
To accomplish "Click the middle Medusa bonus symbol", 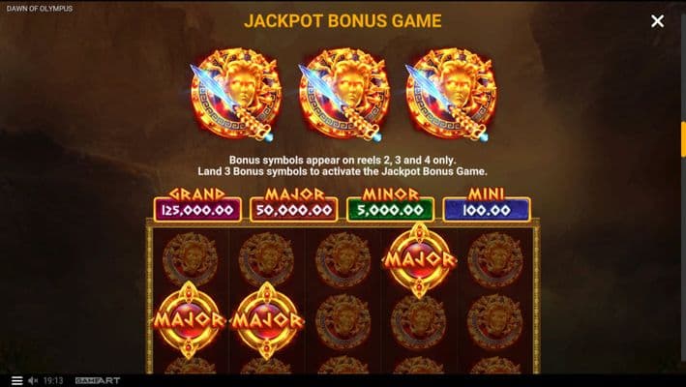I will 343,95.
